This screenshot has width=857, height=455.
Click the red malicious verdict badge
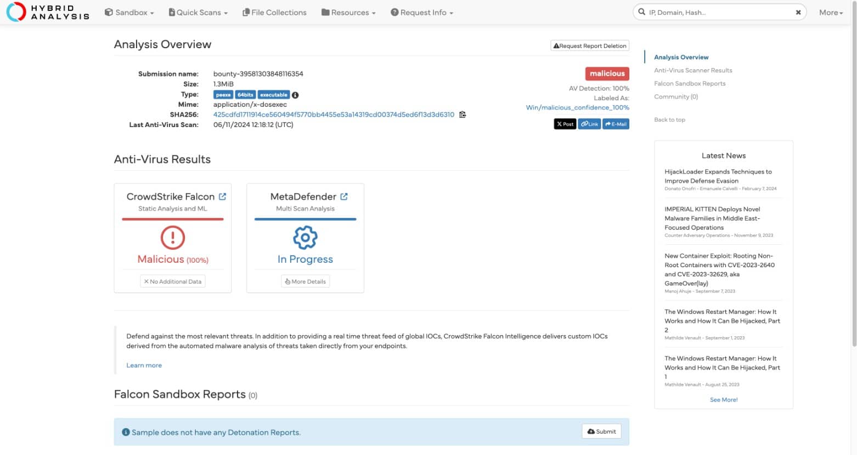click(x=607, y=73)
